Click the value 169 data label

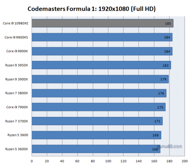tap(156, 136)
